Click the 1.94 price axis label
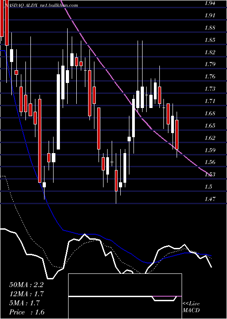 [210, 3]
